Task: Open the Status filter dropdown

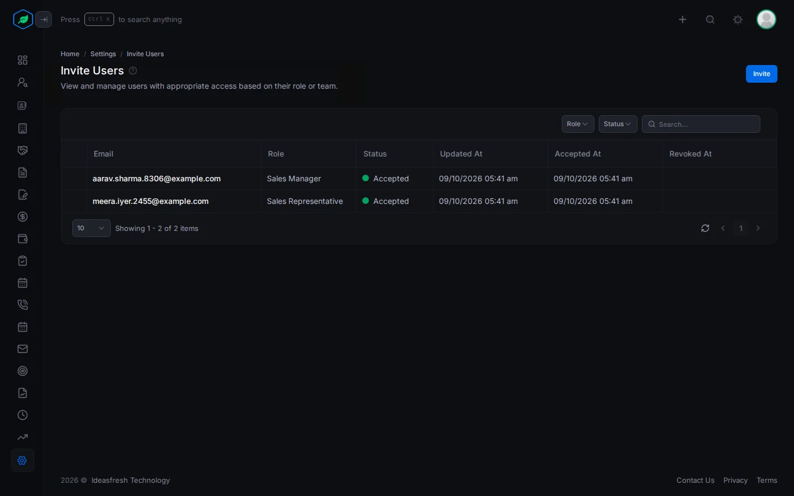Action: 618,124
